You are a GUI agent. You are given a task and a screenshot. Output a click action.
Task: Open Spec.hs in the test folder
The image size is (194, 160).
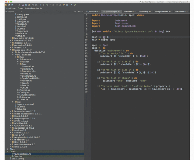tap(18, 156)
